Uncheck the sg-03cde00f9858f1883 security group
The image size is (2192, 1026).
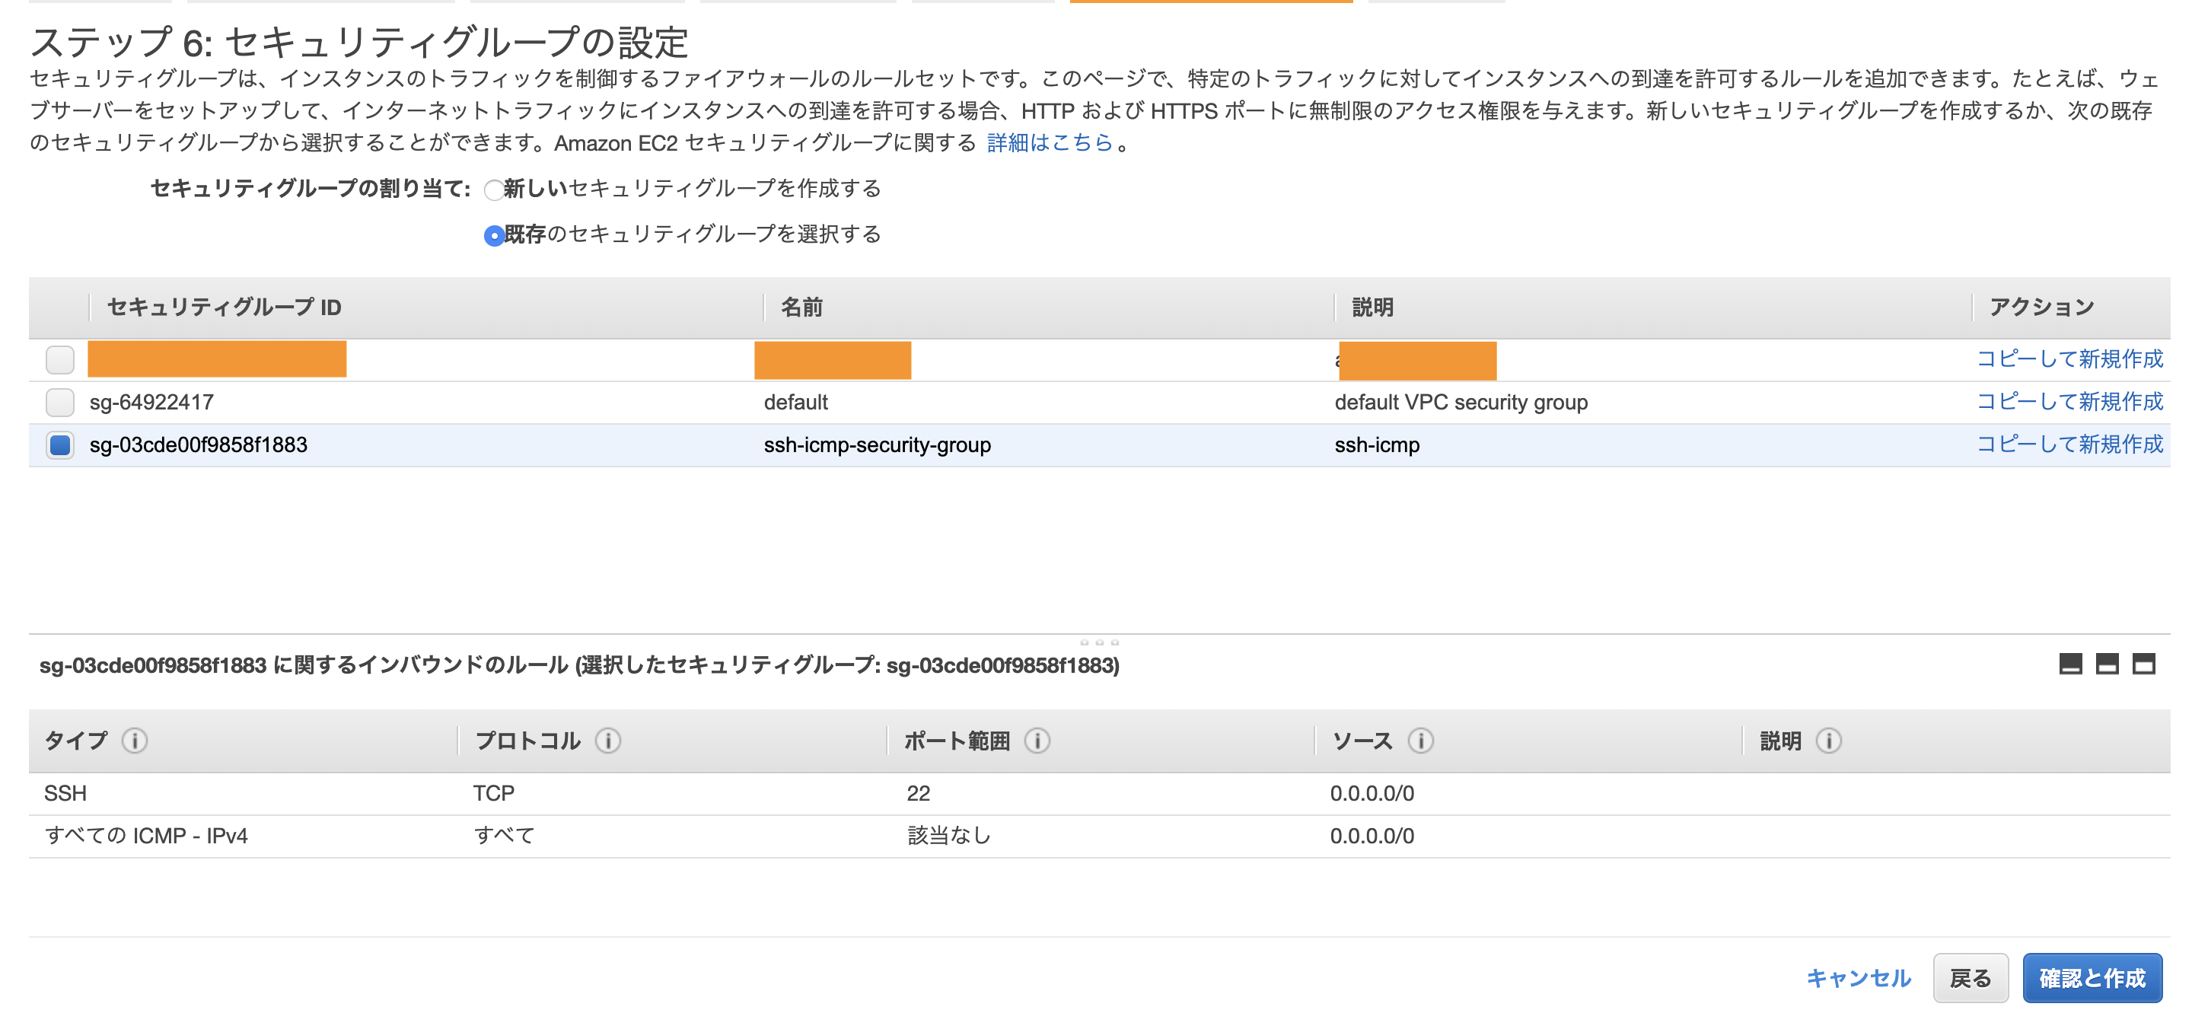click(x=59, y=443)
